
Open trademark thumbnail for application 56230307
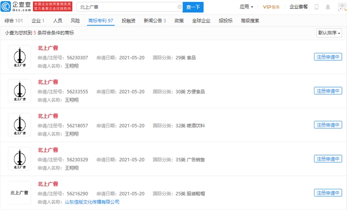pos(20,57)
